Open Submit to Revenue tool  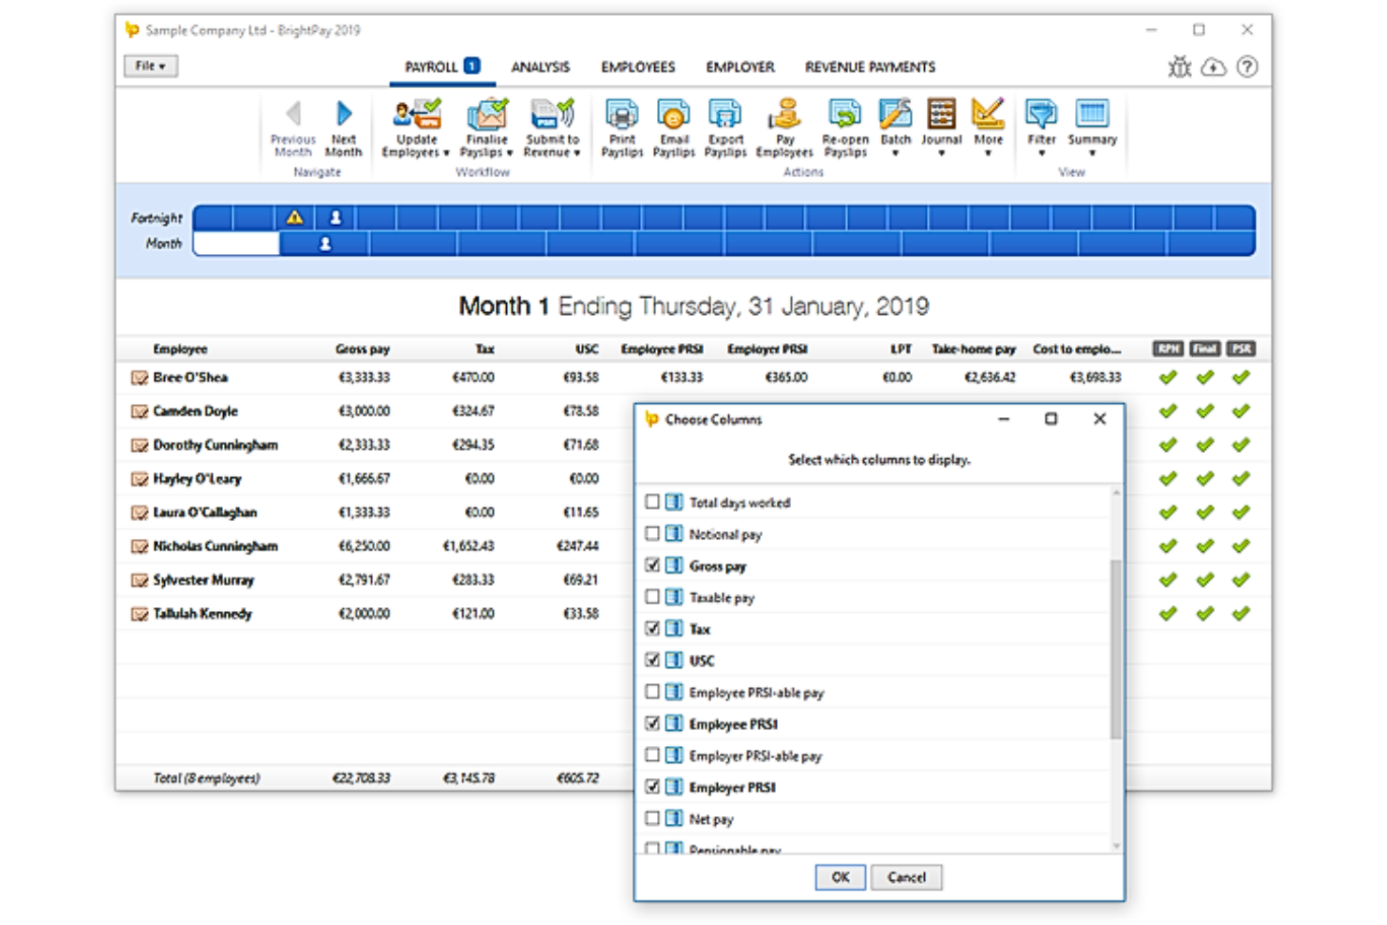pyautogui.click(x=552, y=128)
